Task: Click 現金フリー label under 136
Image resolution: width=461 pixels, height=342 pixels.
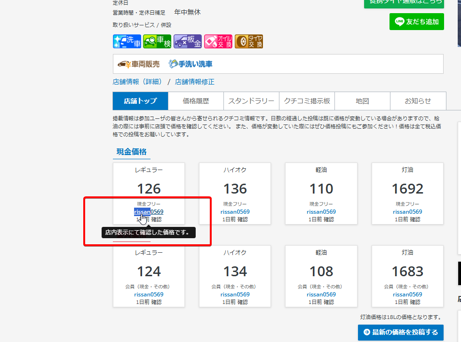Action: pyautogui.click(x=235, y=204)
